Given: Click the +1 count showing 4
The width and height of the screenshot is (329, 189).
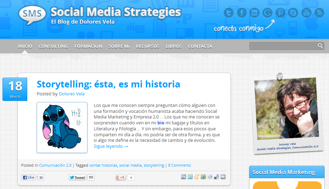Looking at the screenshot, I should pos(131,178).
